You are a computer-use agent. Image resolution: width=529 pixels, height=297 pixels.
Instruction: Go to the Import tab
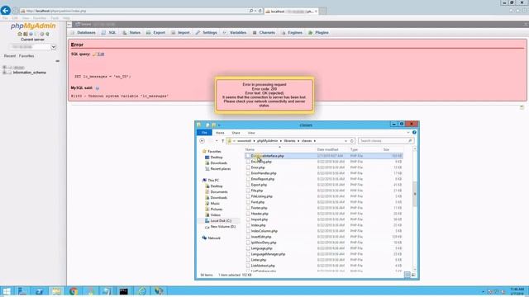[x=180, y=33]
